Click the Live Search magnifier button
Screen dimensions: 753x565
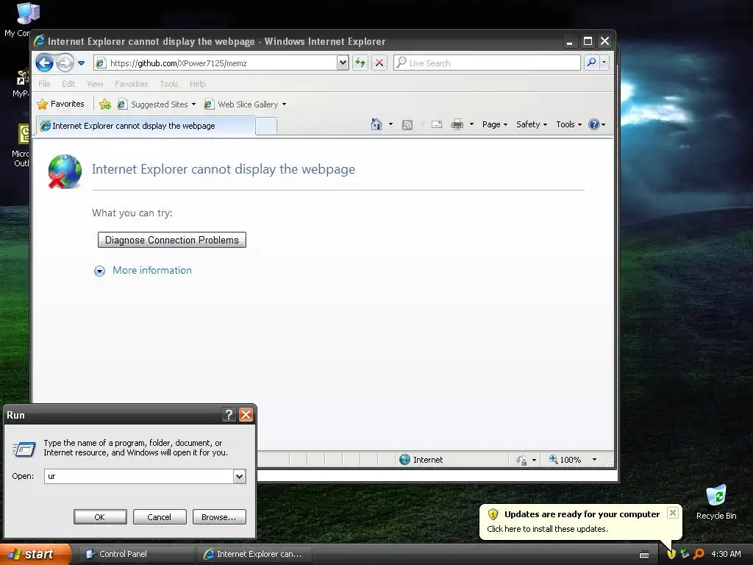(592, 63)
